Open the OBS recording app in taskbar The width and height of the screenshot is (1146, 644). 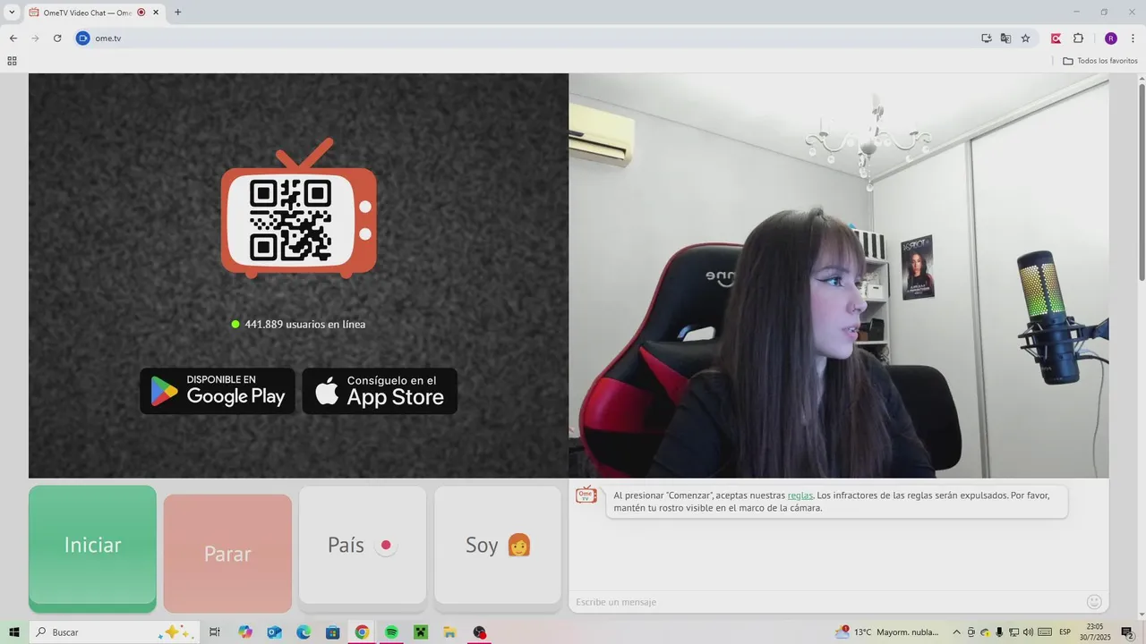(x=480, y=632)
